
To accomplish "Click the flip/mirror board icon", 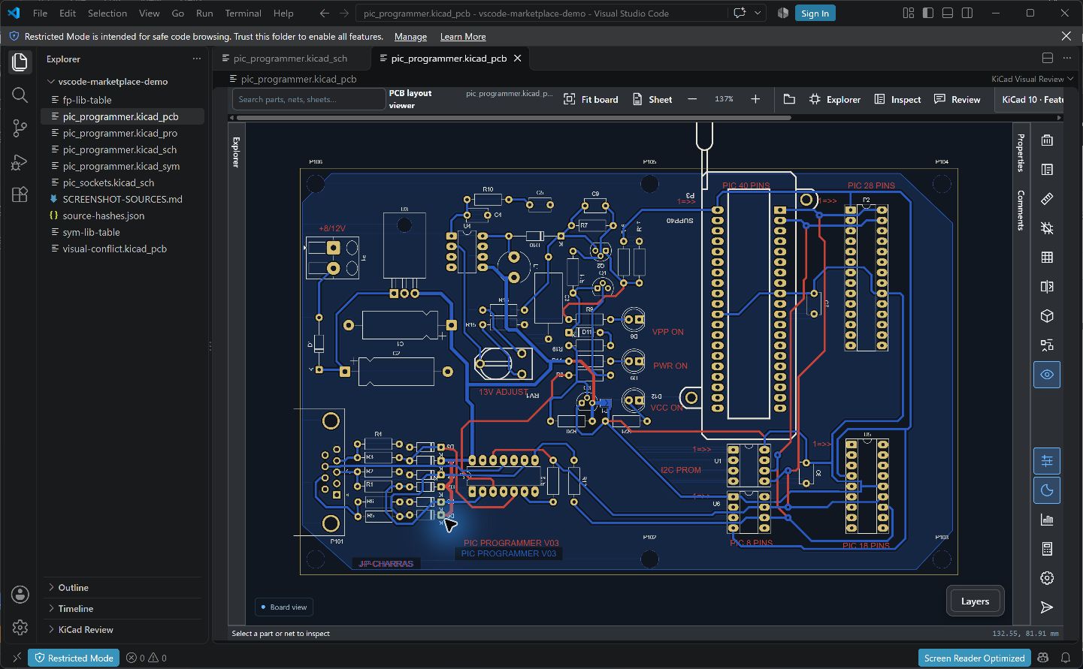I will 1047,287.
